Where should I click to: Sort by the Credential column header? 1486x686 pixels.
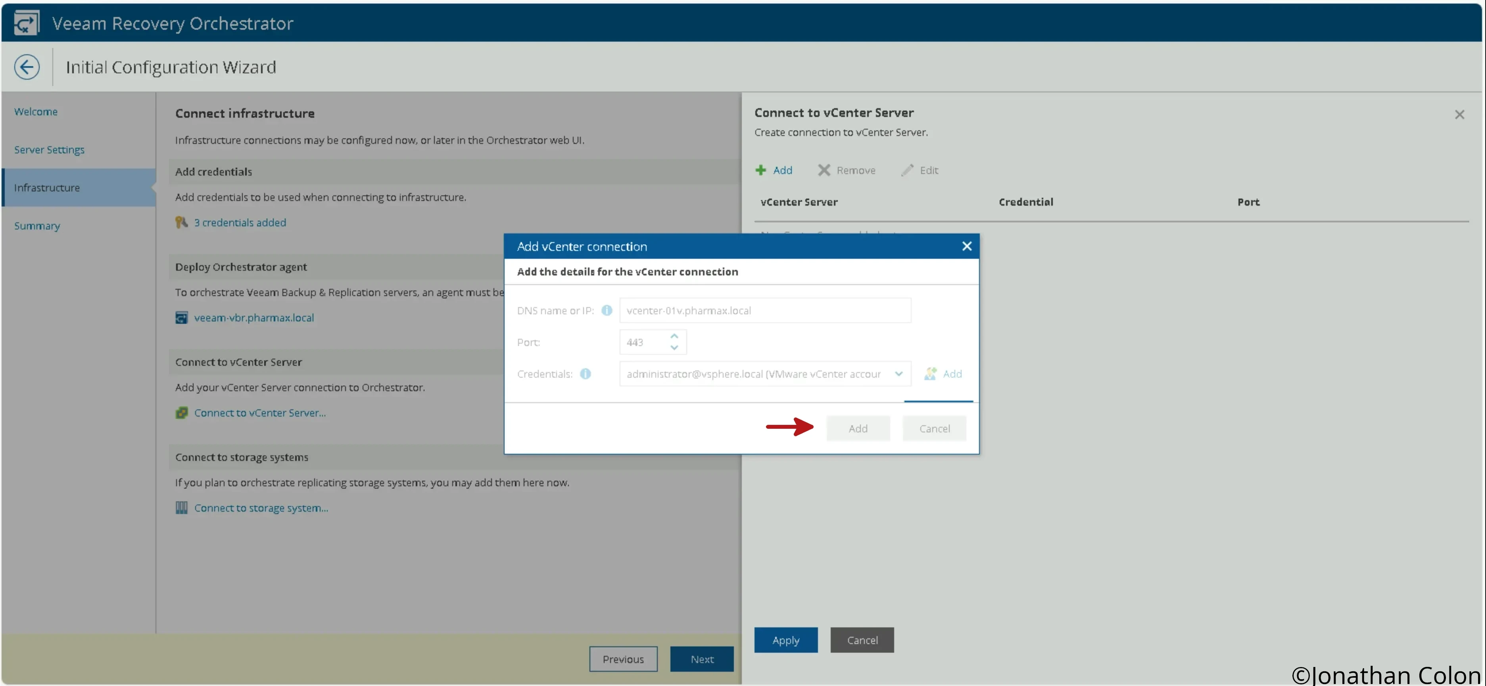pyautogui.click(x=1026, y=202)
